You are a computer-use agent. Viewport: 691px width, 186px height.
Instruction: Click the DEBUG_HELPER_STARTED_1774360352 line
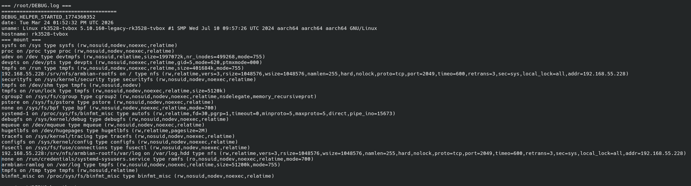point(48,17)
